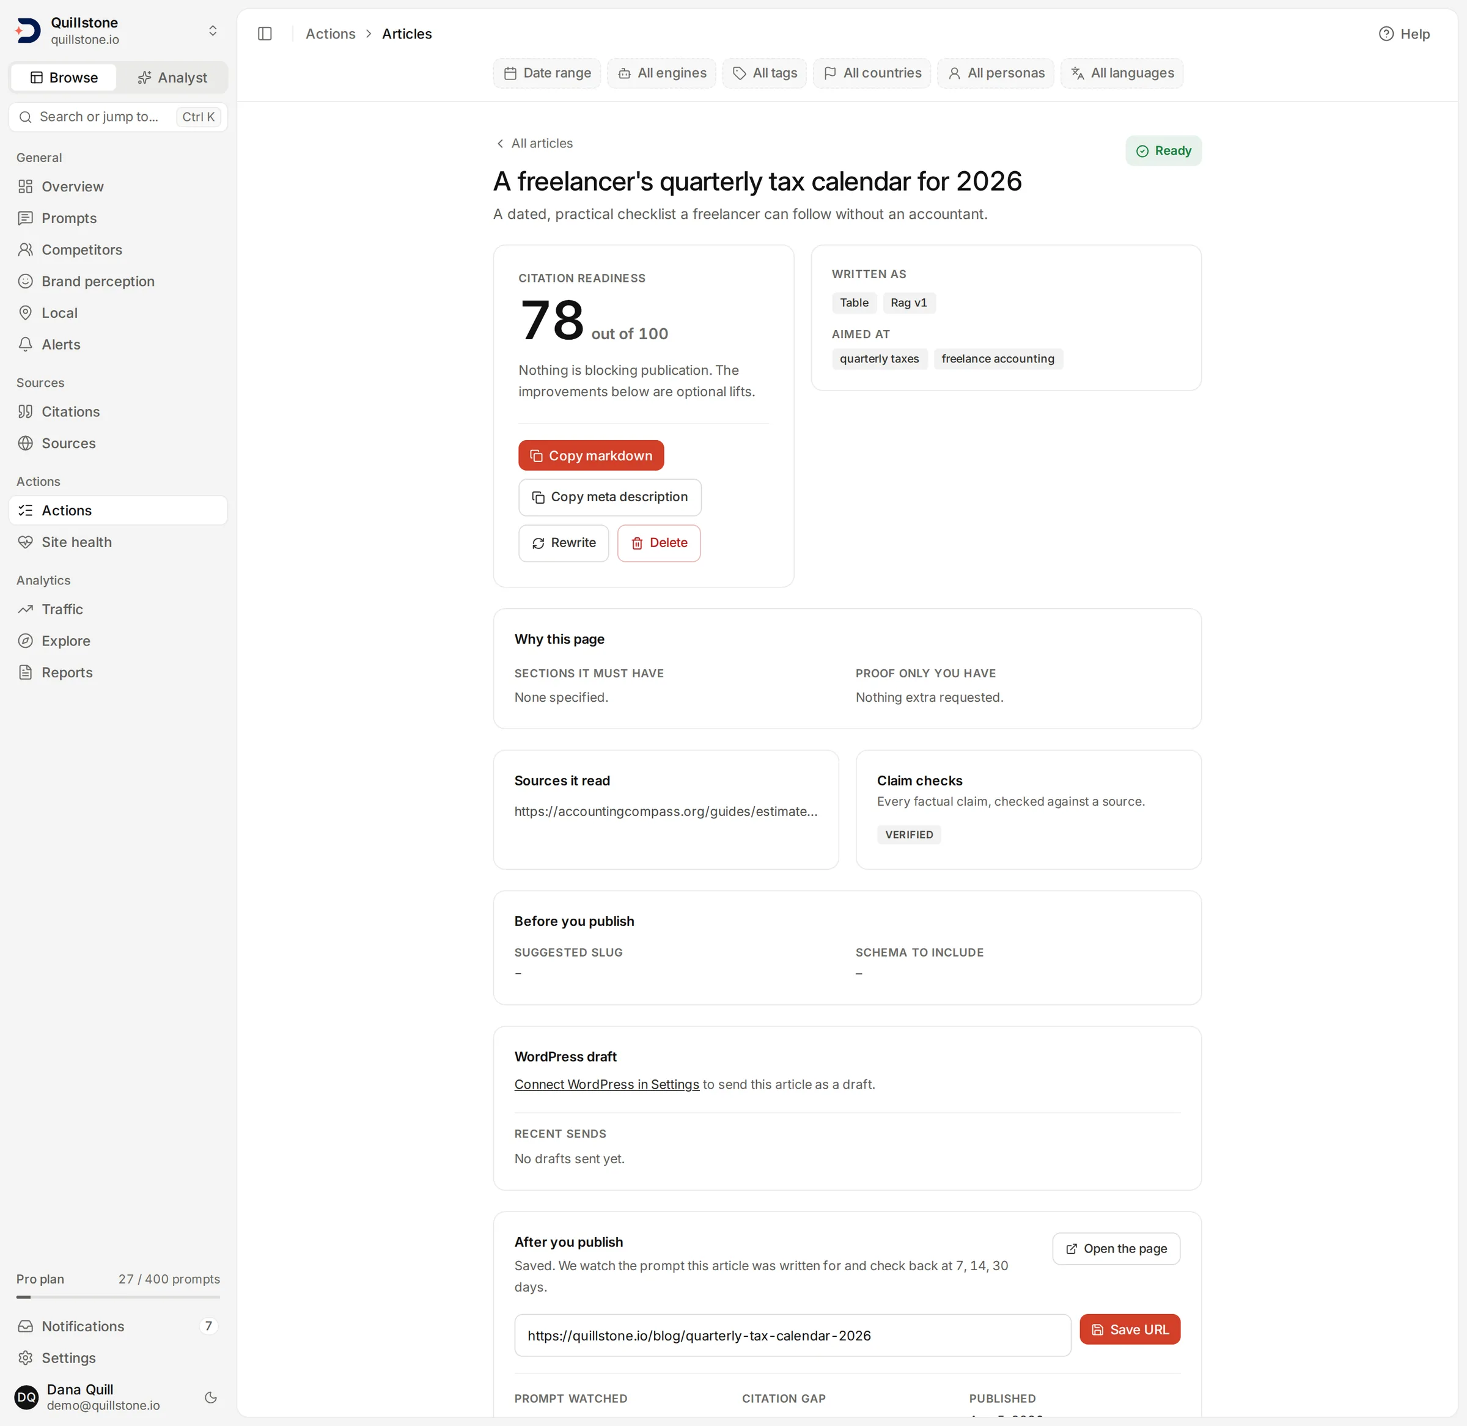Click Save URL button
Screen dimensions: 1467x1426
click(1130, 1329)
